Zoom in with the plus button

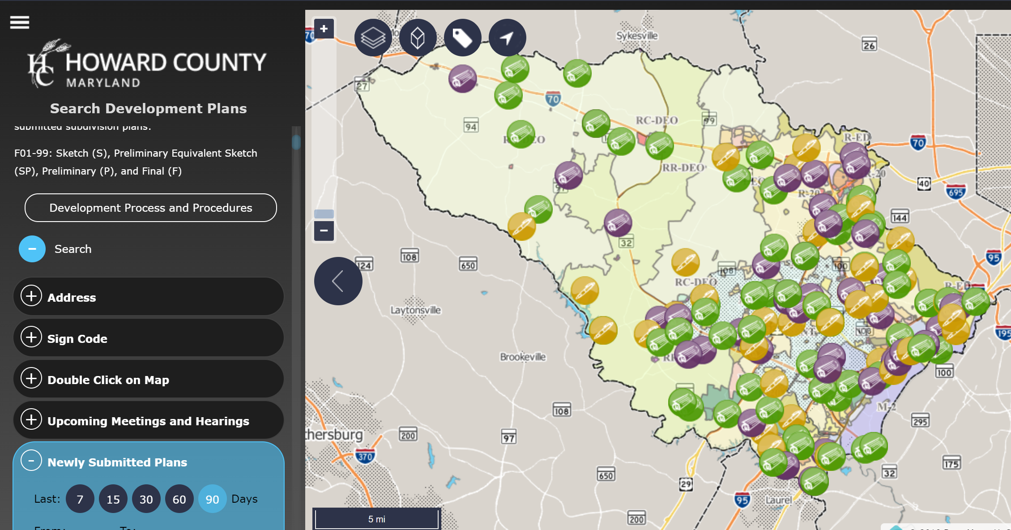coord(324,29)
